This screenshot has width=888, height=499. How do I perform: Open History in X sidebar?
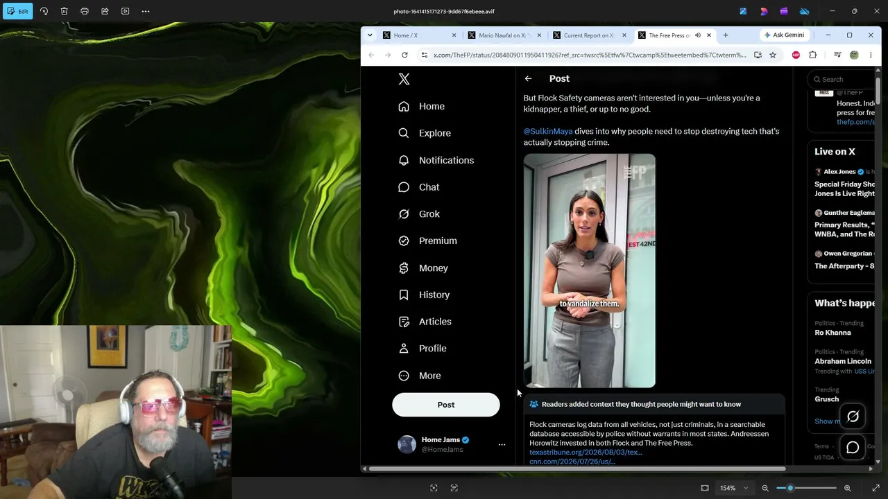pyautogui.click(x=425, y=295)
